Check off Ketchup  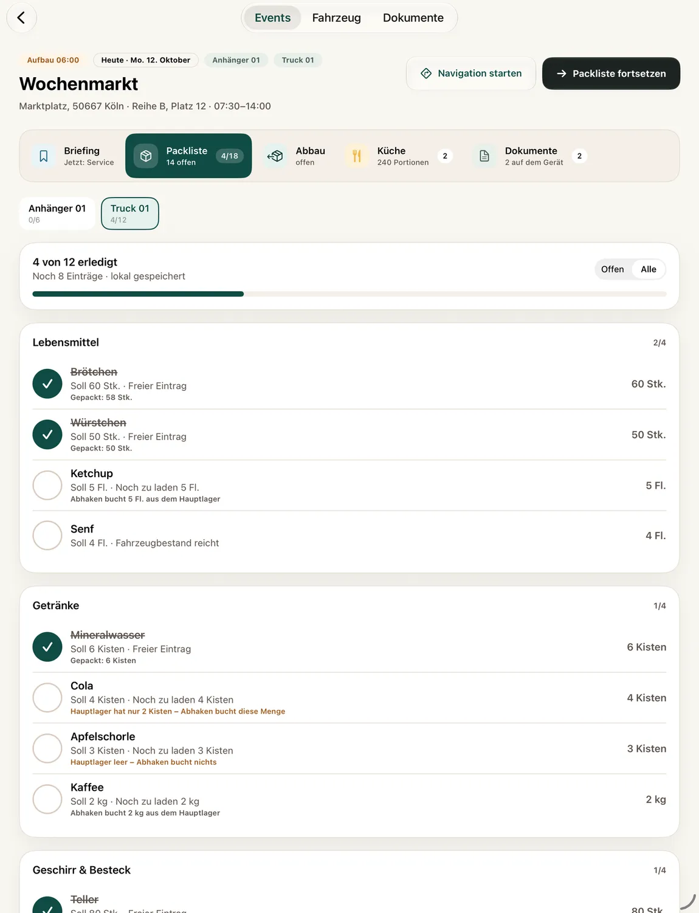click(x=47, y=485)
